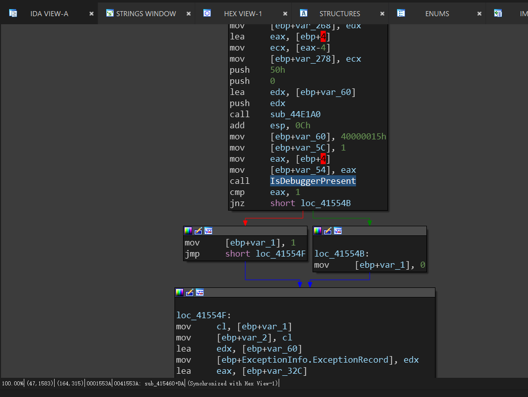Image resolution: width=528 pixels, height=397 pixels.
Task: Switch to the Structures tab
Action: coord(339,14)
